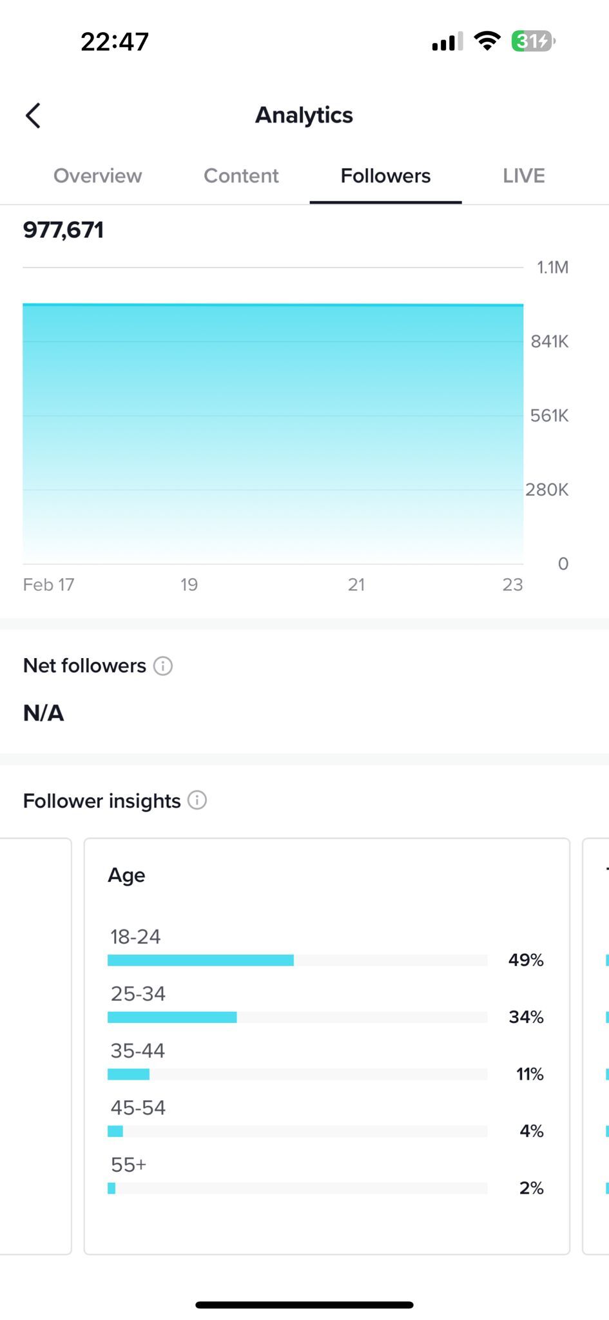Open the Net followers info icon
The width and height of the screenshot is (609, 1320).
coord(163,666)
